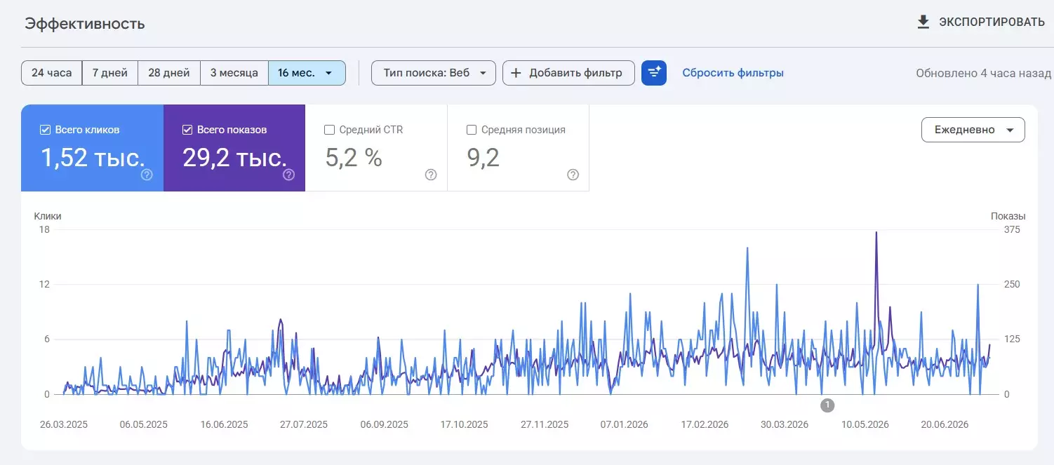Click the 250 impressions axis value
1054x465 pixels.
[x=1012, y=284]
